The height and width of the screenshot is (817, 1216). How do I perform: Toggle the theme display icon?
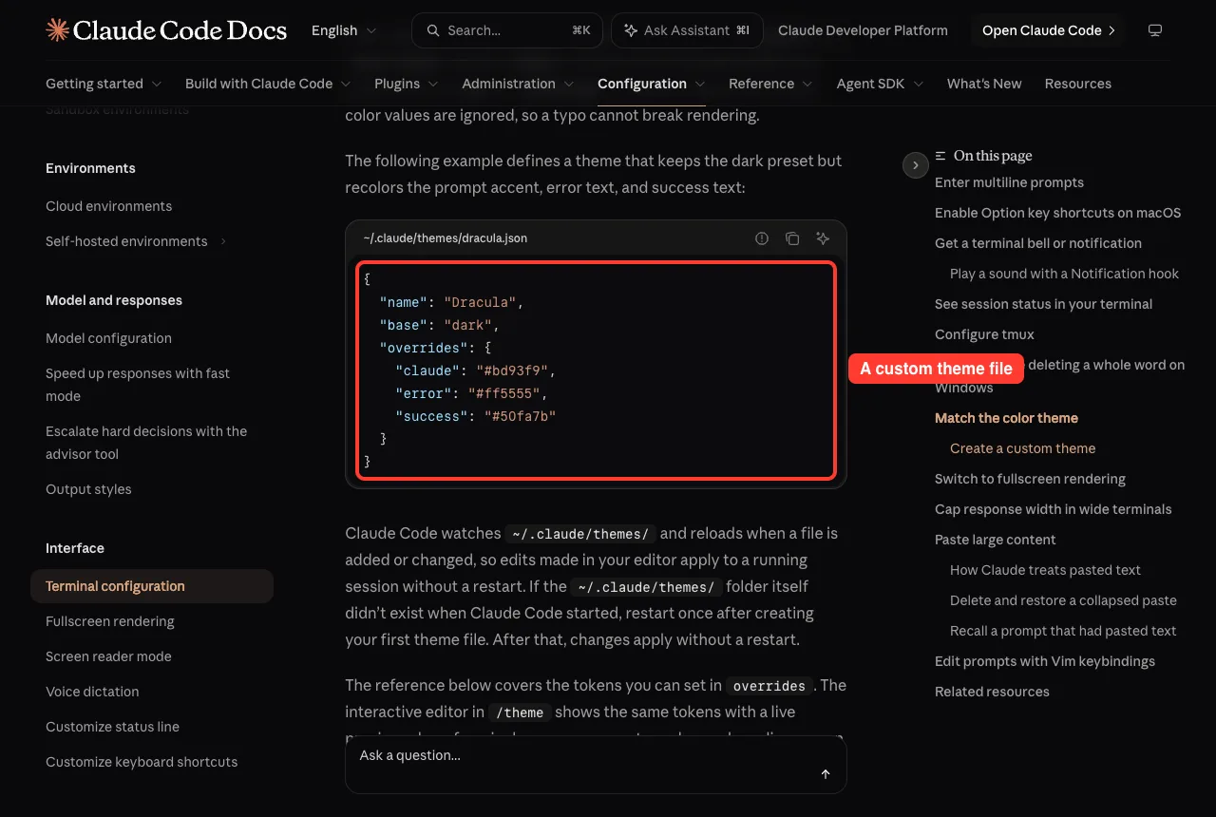pyautogui.click(x=1155, y=30)
